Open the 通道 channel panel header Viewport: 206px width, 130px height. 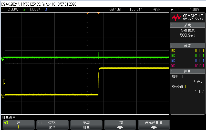click(188, 46)
